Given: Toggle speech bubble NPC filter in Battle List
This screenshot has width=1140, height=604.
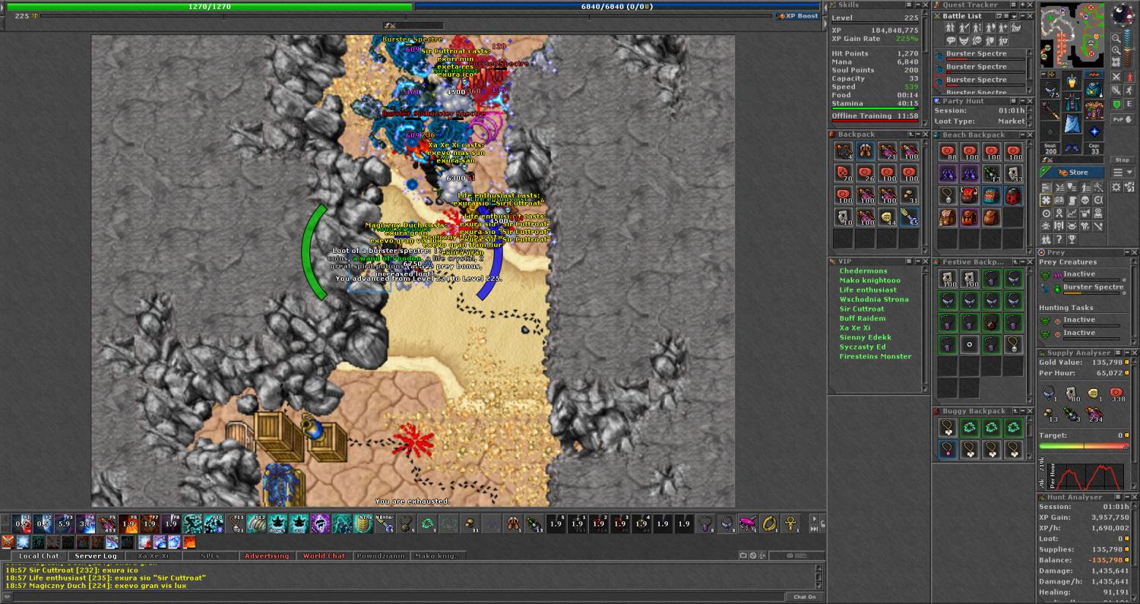Looking at the screenshot, I should click(950, 40).
